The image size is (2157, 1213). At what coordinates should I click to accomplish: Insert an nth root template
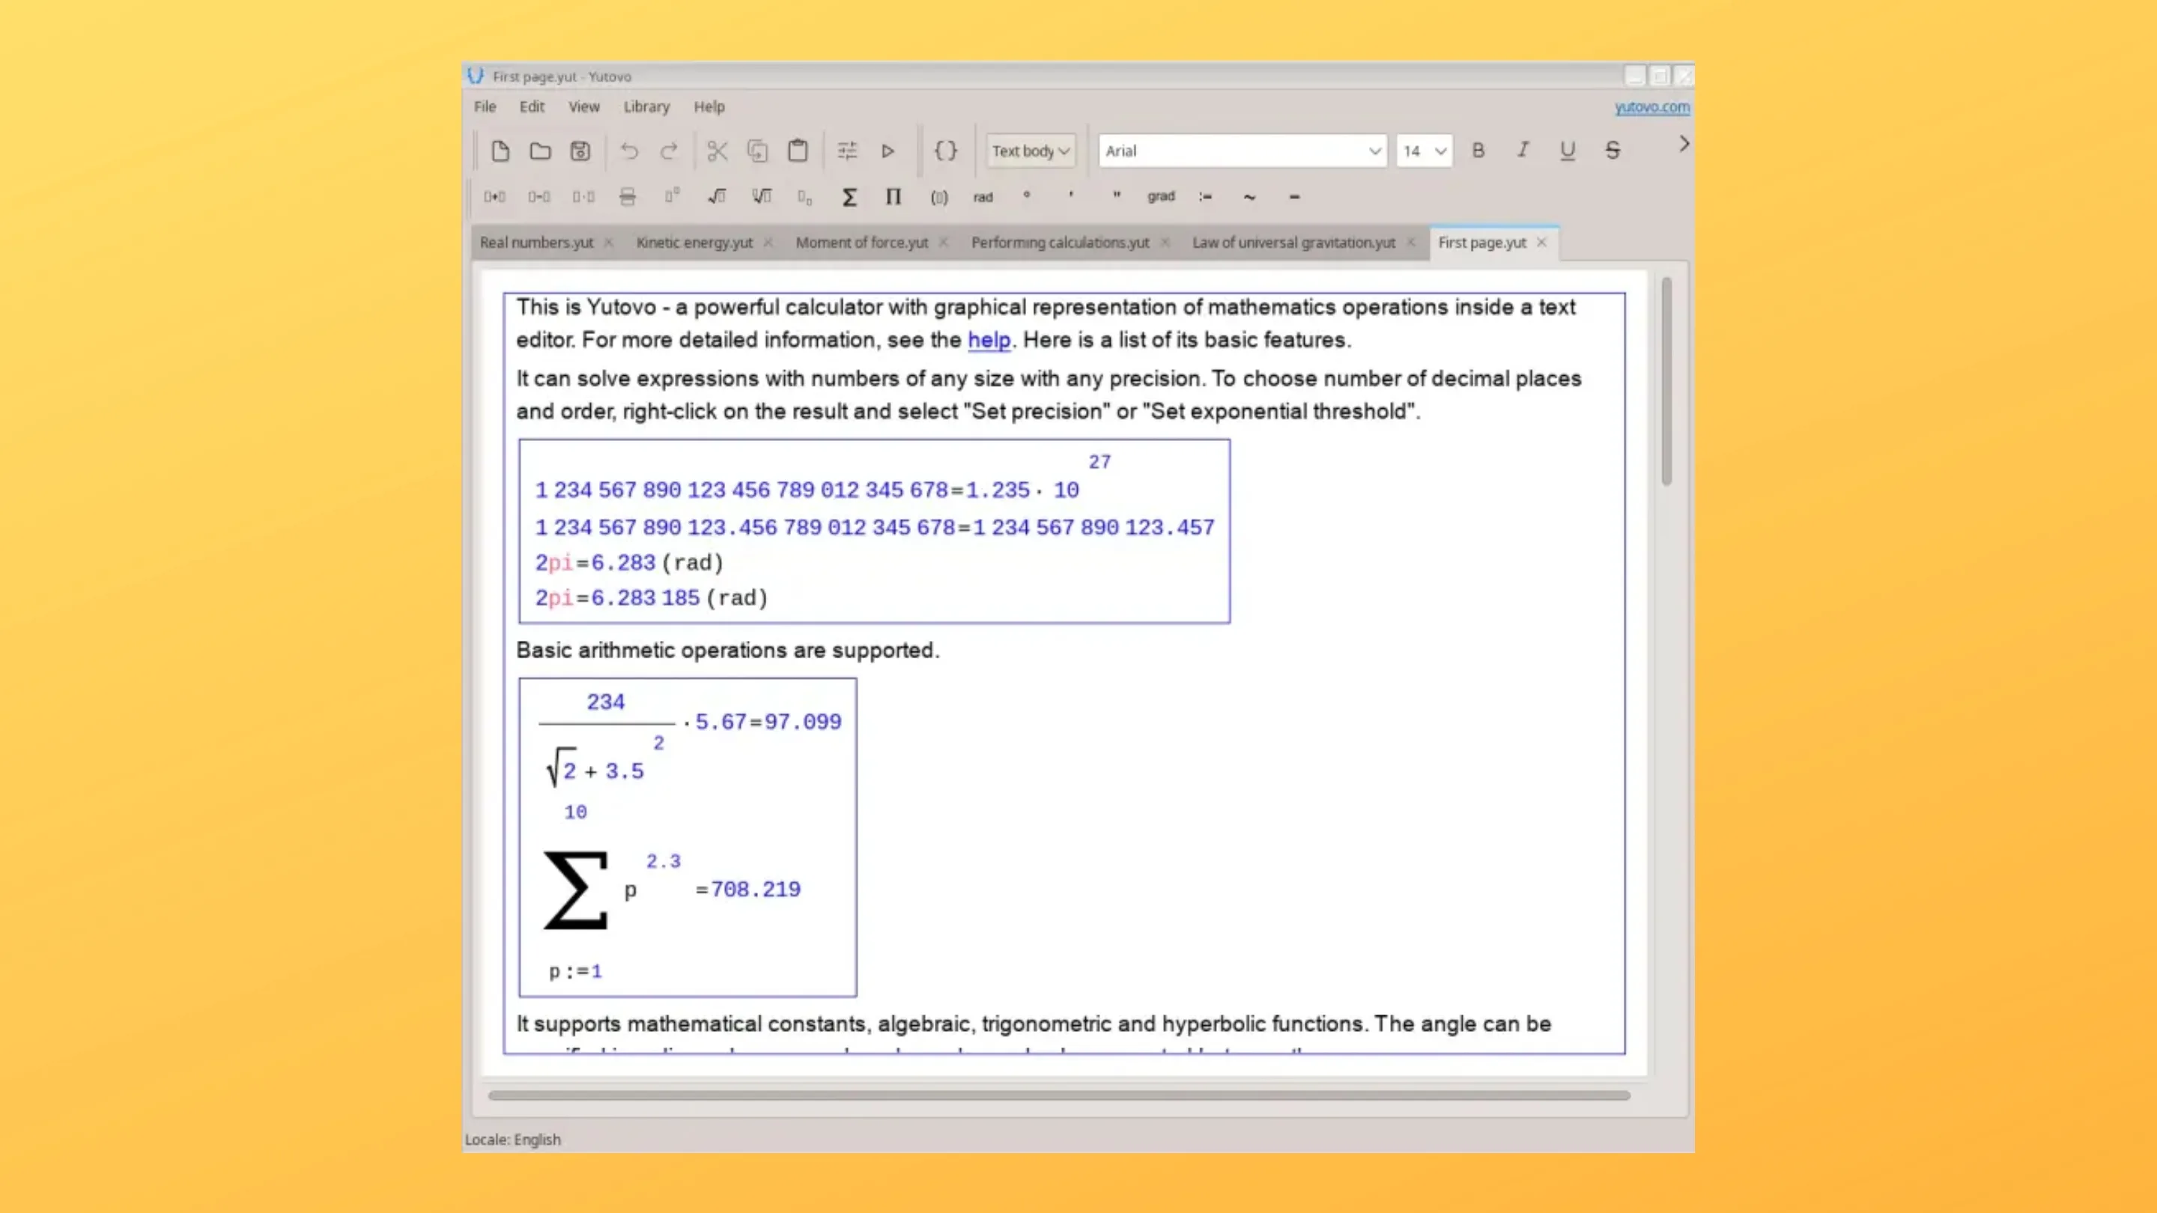[761, 197]
